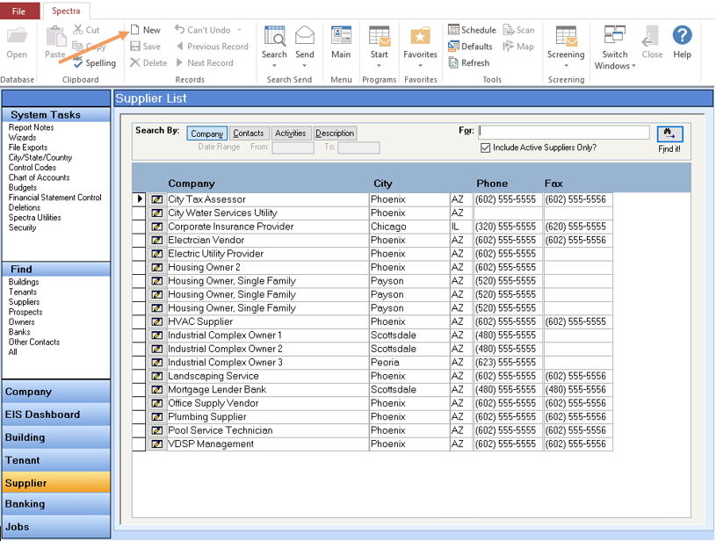Open the Tenant navigation section

56,460
